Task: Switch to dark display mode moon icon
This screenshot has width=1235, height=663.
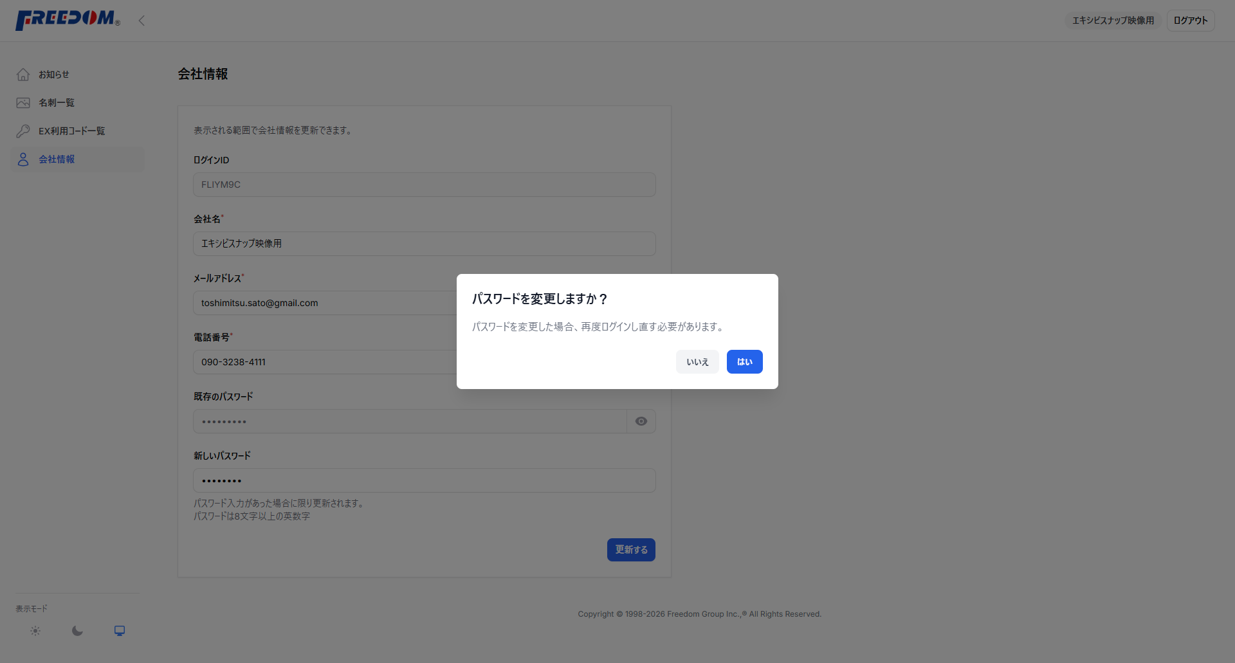Action: click(77, 631)
